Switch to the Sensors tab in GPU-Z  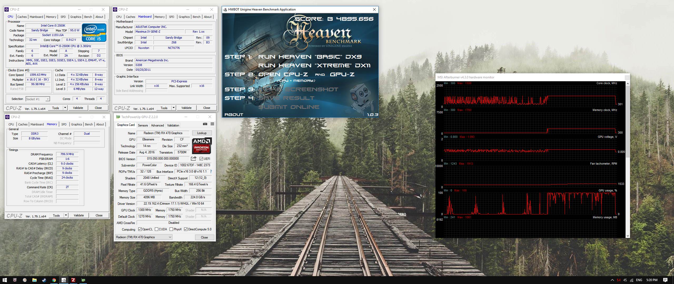(x=143, y=125)
